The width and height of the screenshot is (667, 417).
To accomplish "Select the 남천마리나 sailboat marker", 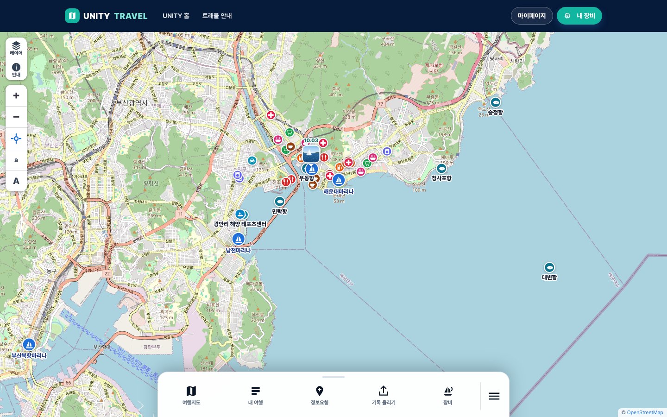I will pyautogui.click(x=238, y=239).
